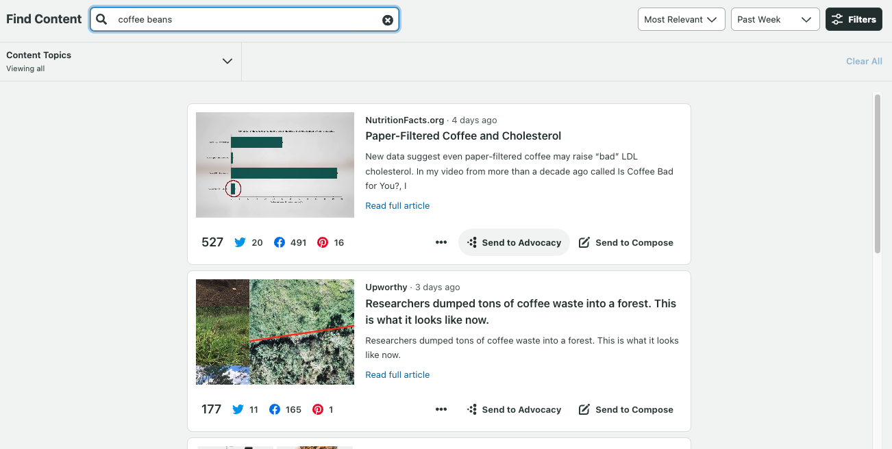Viewport: 892px width, 449px height.
Task: Click Clear All filters
Action: point(864,61)
